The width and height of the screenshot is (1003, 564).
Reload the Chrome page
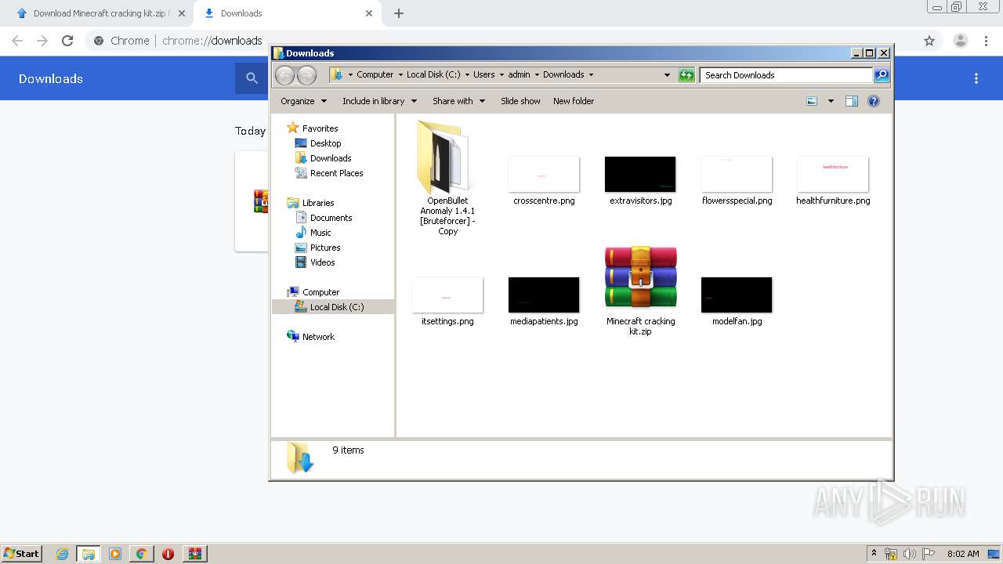point(67,41)
